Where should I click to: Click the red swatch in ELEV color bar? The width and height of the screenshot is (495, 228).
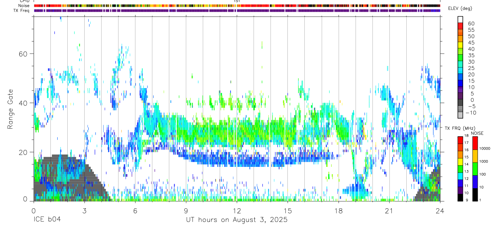point(460,26)
